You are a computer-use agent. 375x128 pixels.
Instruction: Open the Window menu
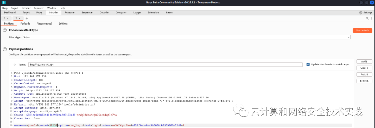(x=52, y=8)
